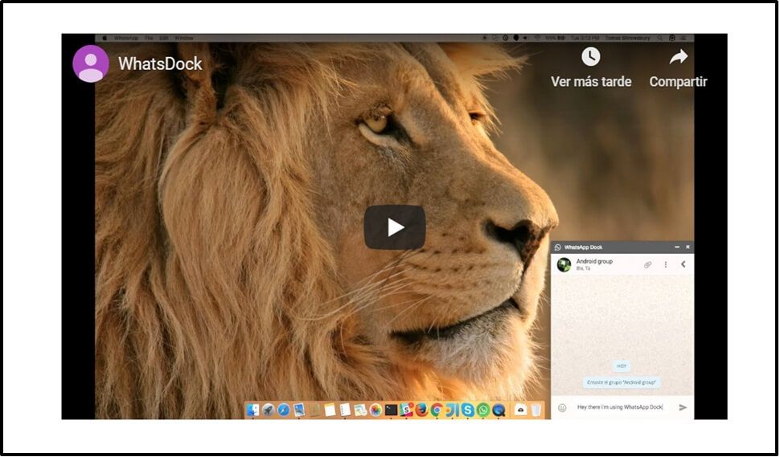Open the Trash in the dock
Screen dimensions: 780x457
click(x=536, y=410)
